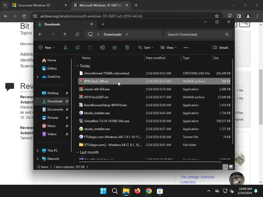Switch to large thumbnails view icon in status bar
263x197 pixels.
tap(231, 167)
